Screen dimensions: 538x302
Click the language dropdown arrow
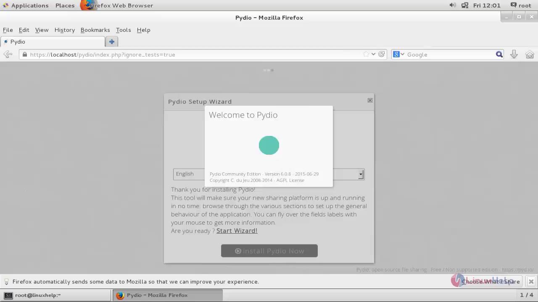tap(361, 174)
